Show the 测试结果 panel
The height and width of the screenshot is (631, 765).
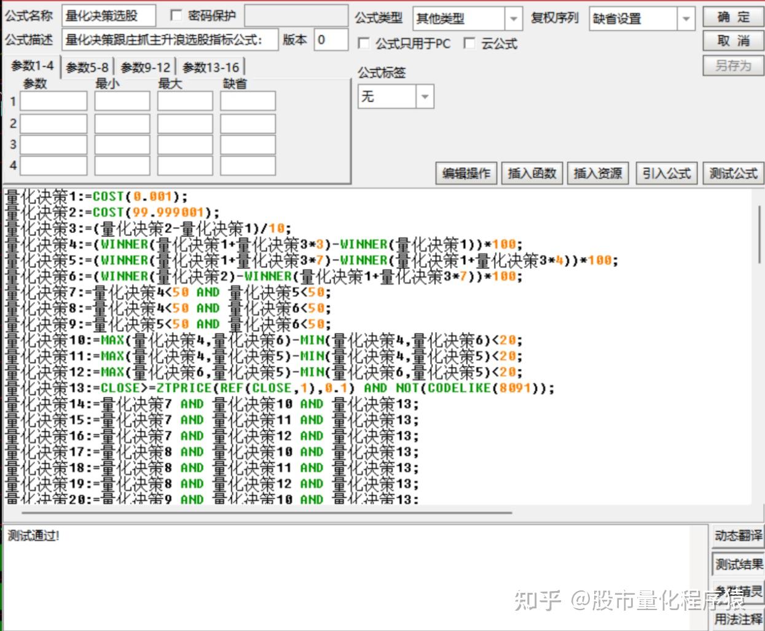tap(738, 563)
